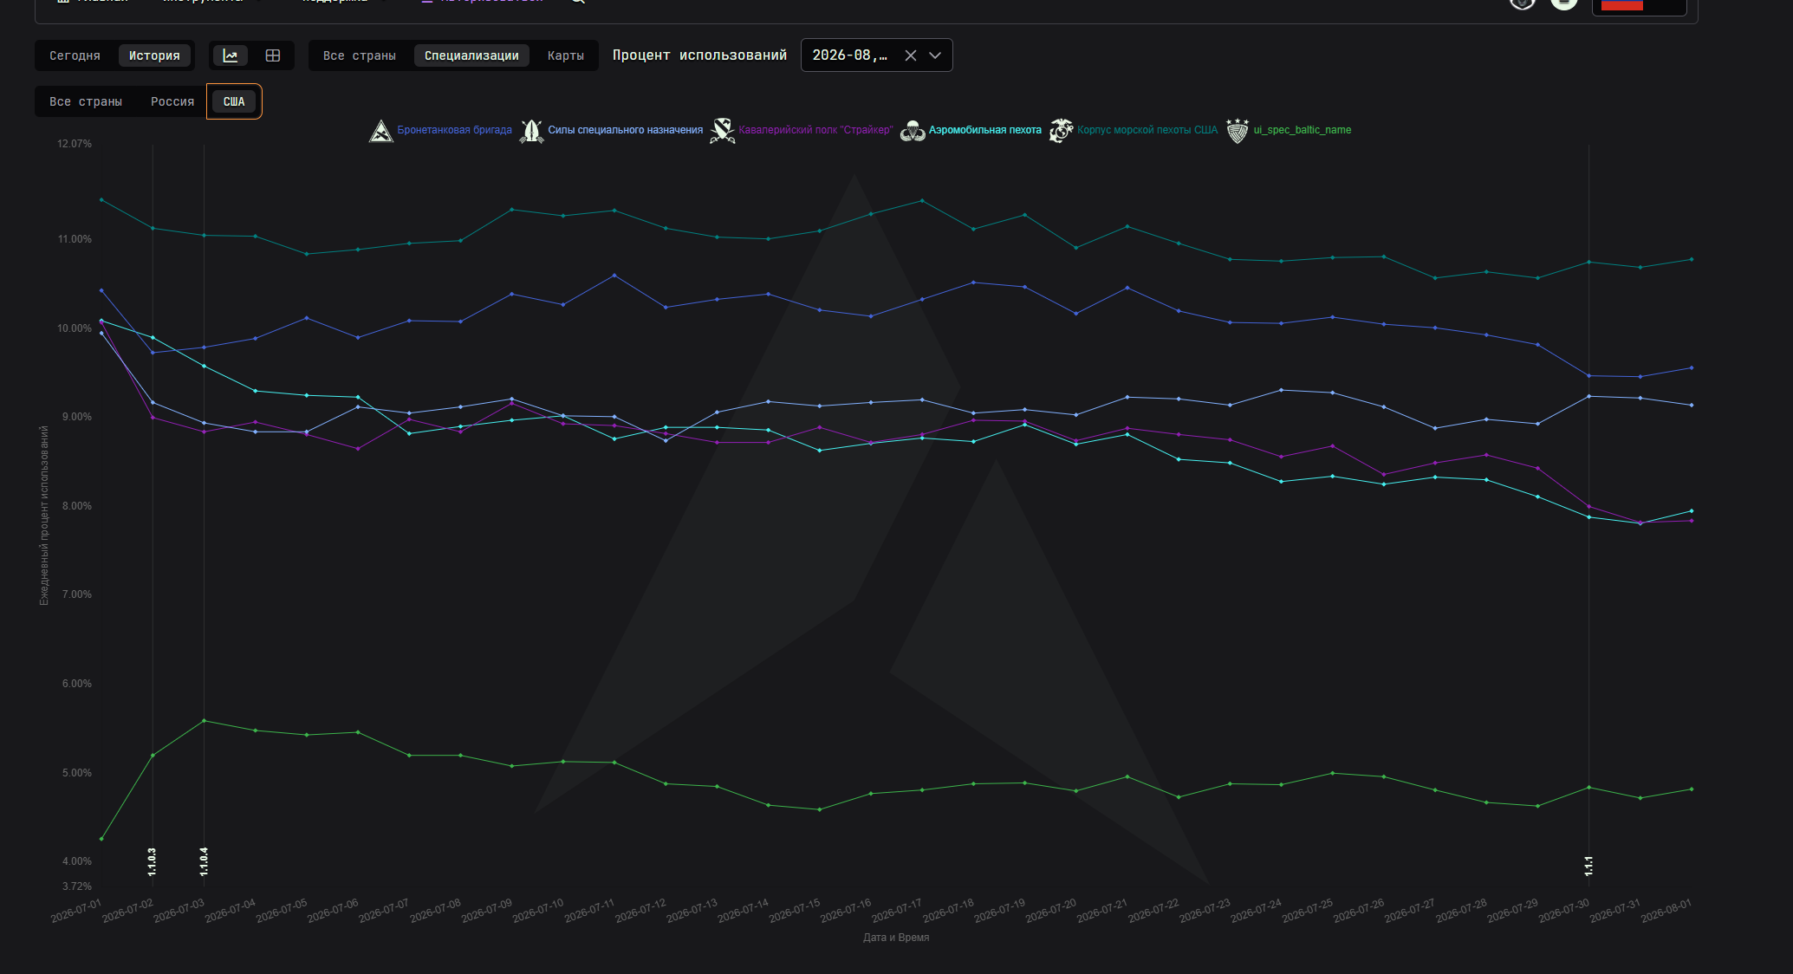
Task: Switch to line chart view icon
Action: 231,55
